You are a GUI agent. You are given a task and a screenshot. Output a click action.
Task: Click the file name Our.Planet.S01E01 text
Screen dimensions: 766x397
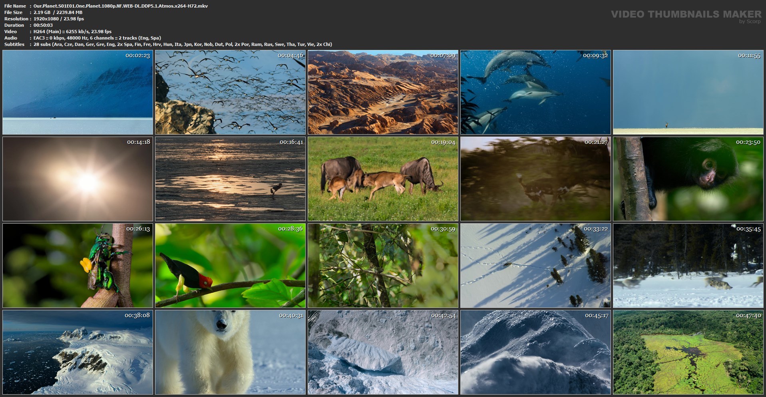tap(121, 6)
